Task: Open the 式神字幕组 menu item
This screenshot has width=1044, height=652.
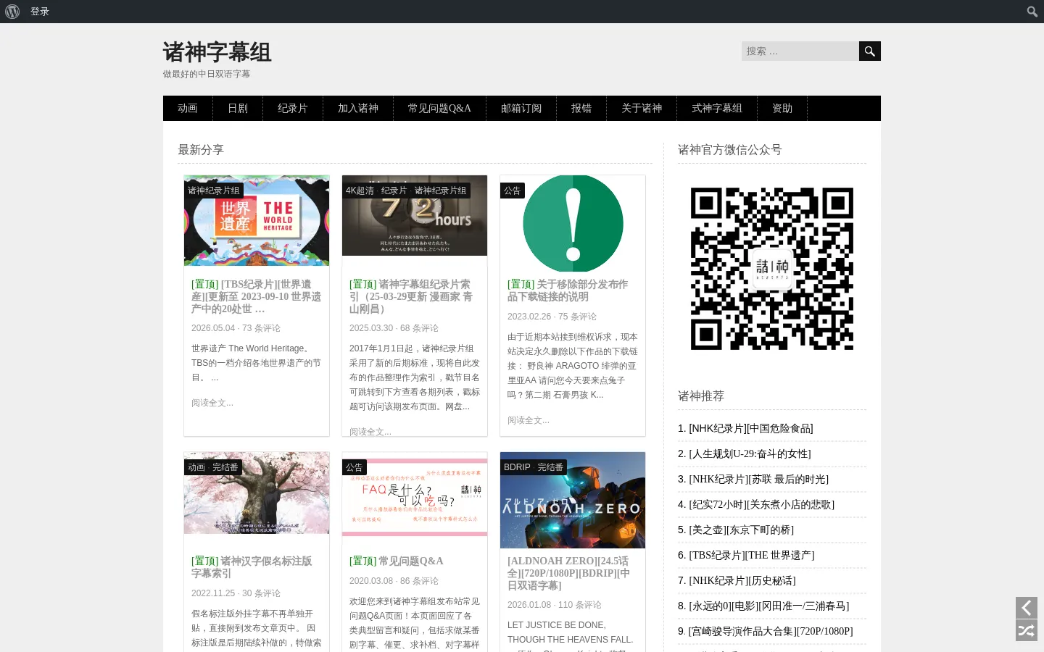Action: pos(717,108)
